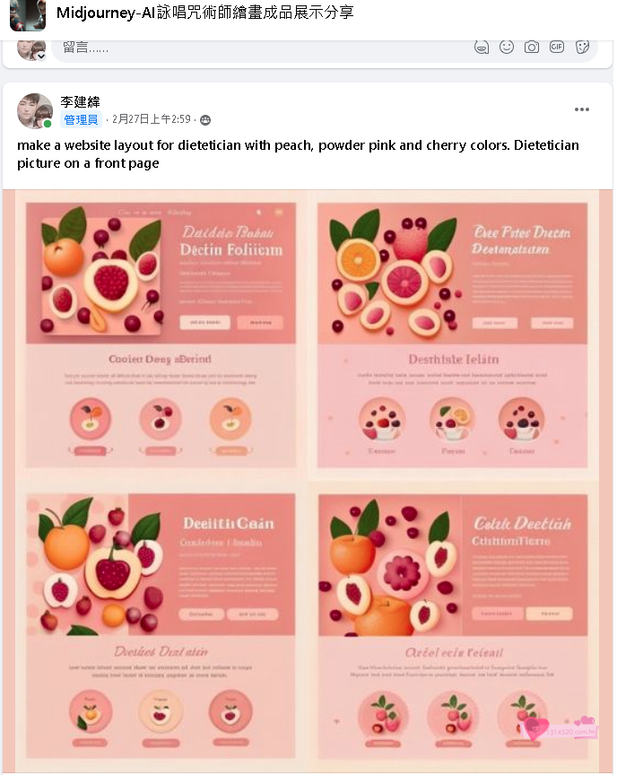Open the post's three-dot options menu

click(x=582, y=109)
